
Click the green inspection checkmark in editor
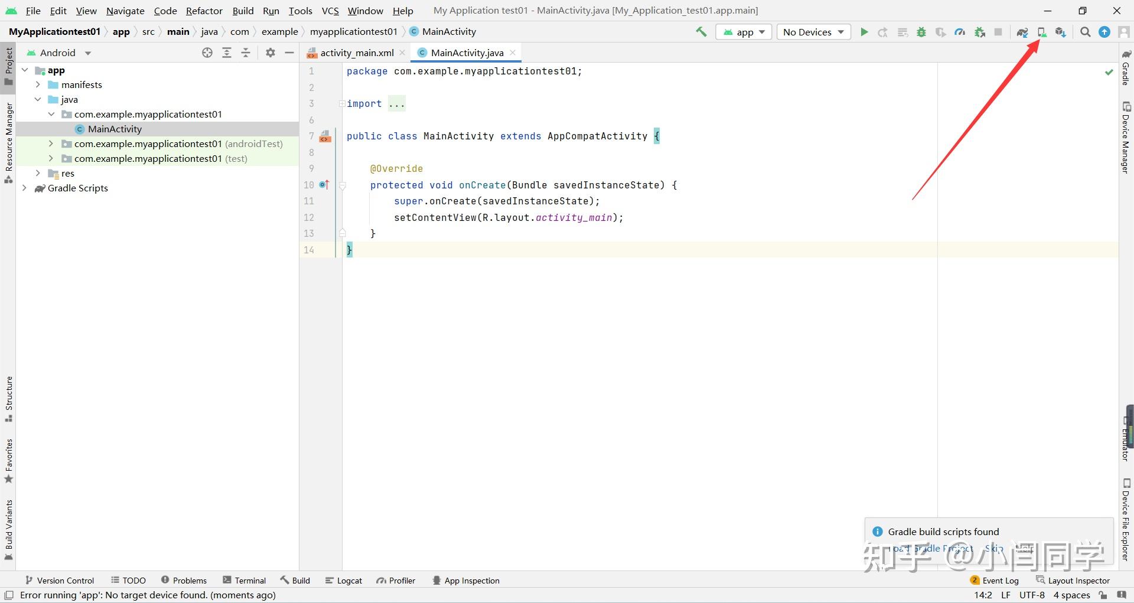[x=1109, y=72]
